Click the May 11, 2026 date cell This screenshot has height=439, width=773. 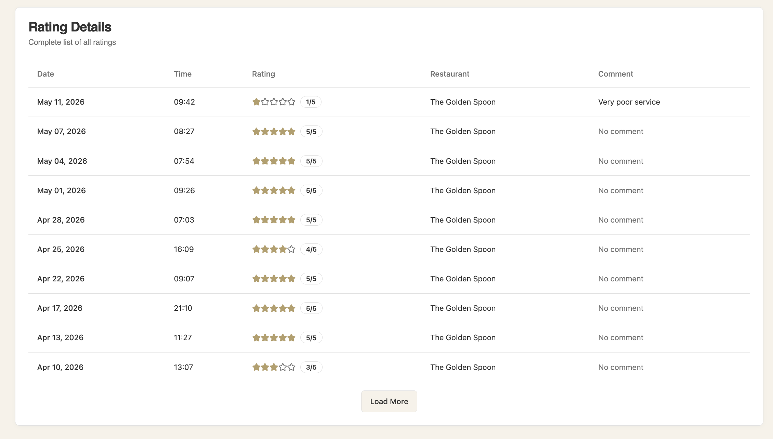click(61, 102)
